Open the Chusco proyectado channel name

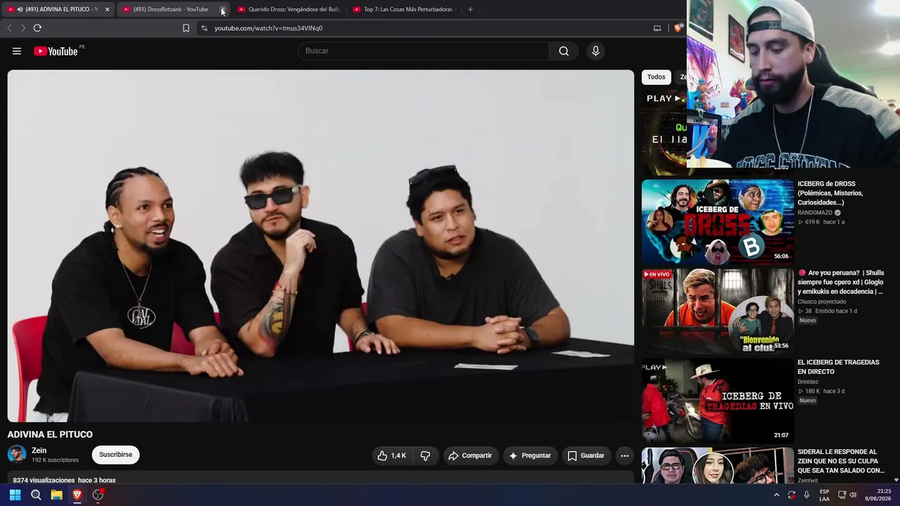point(822,302)
